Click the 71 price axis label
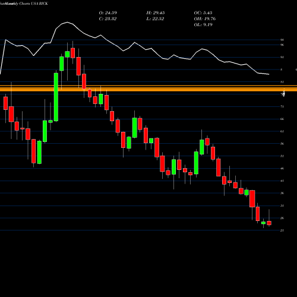The image size is (297, 297). [x=282, y=106]
